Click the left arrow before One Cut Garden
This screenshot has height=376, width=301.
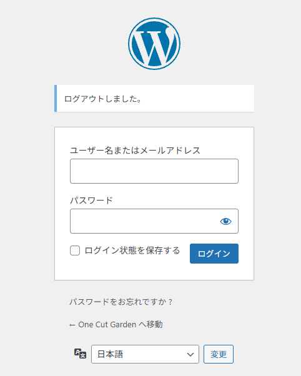[72, 325]
